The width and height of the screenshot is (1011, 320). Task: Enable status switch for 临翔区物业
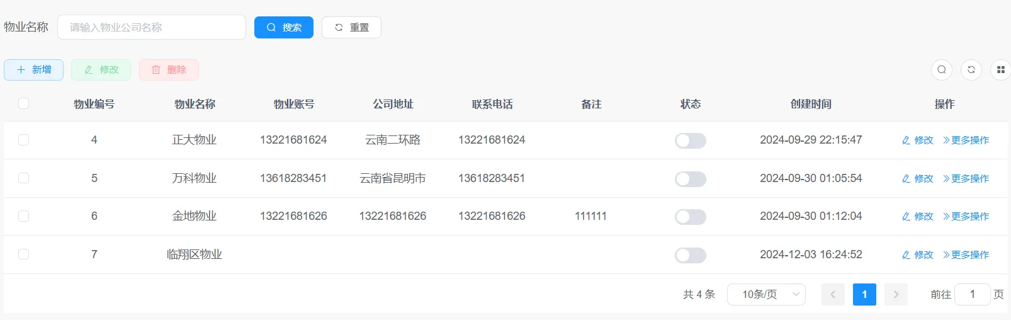[x=690, y=255]
